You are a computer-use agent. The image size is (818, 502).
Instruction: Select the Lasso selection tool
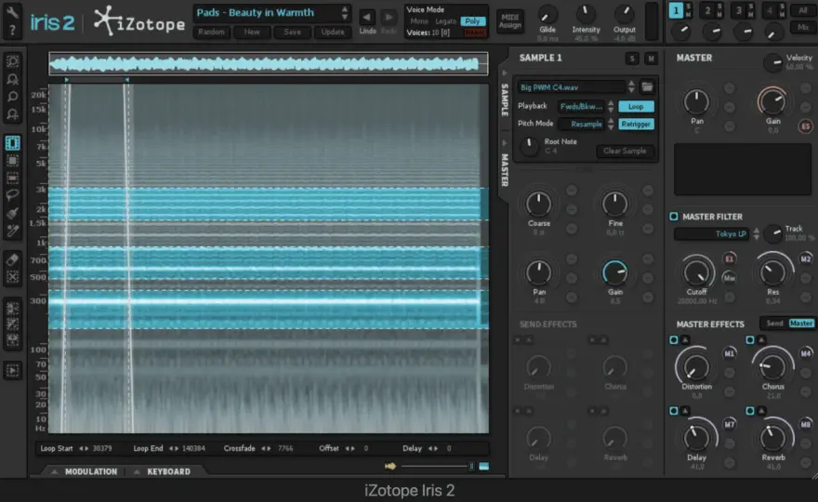click(12, 195)
